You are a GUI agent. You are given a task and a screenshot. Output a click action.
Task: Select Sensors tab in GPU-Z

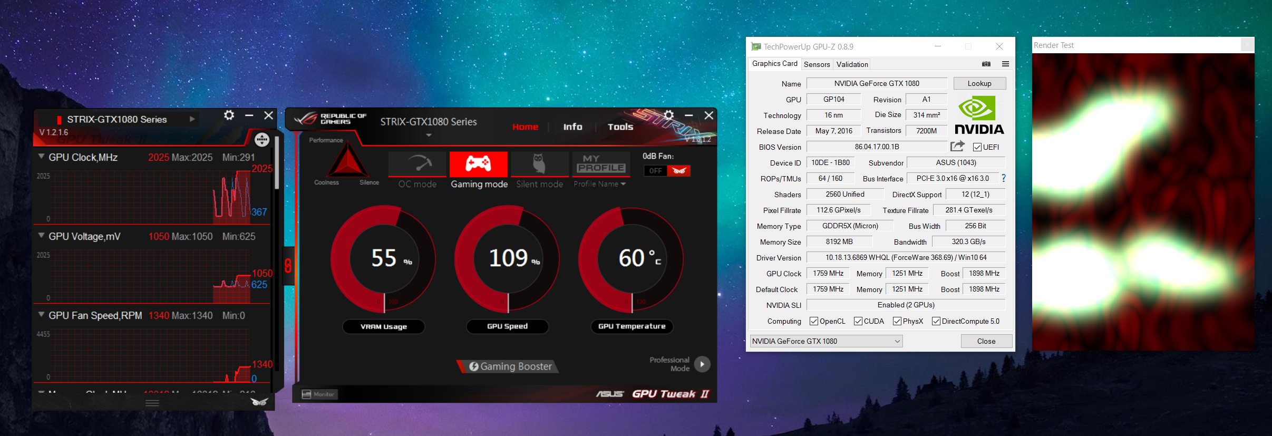pos(817,64)
